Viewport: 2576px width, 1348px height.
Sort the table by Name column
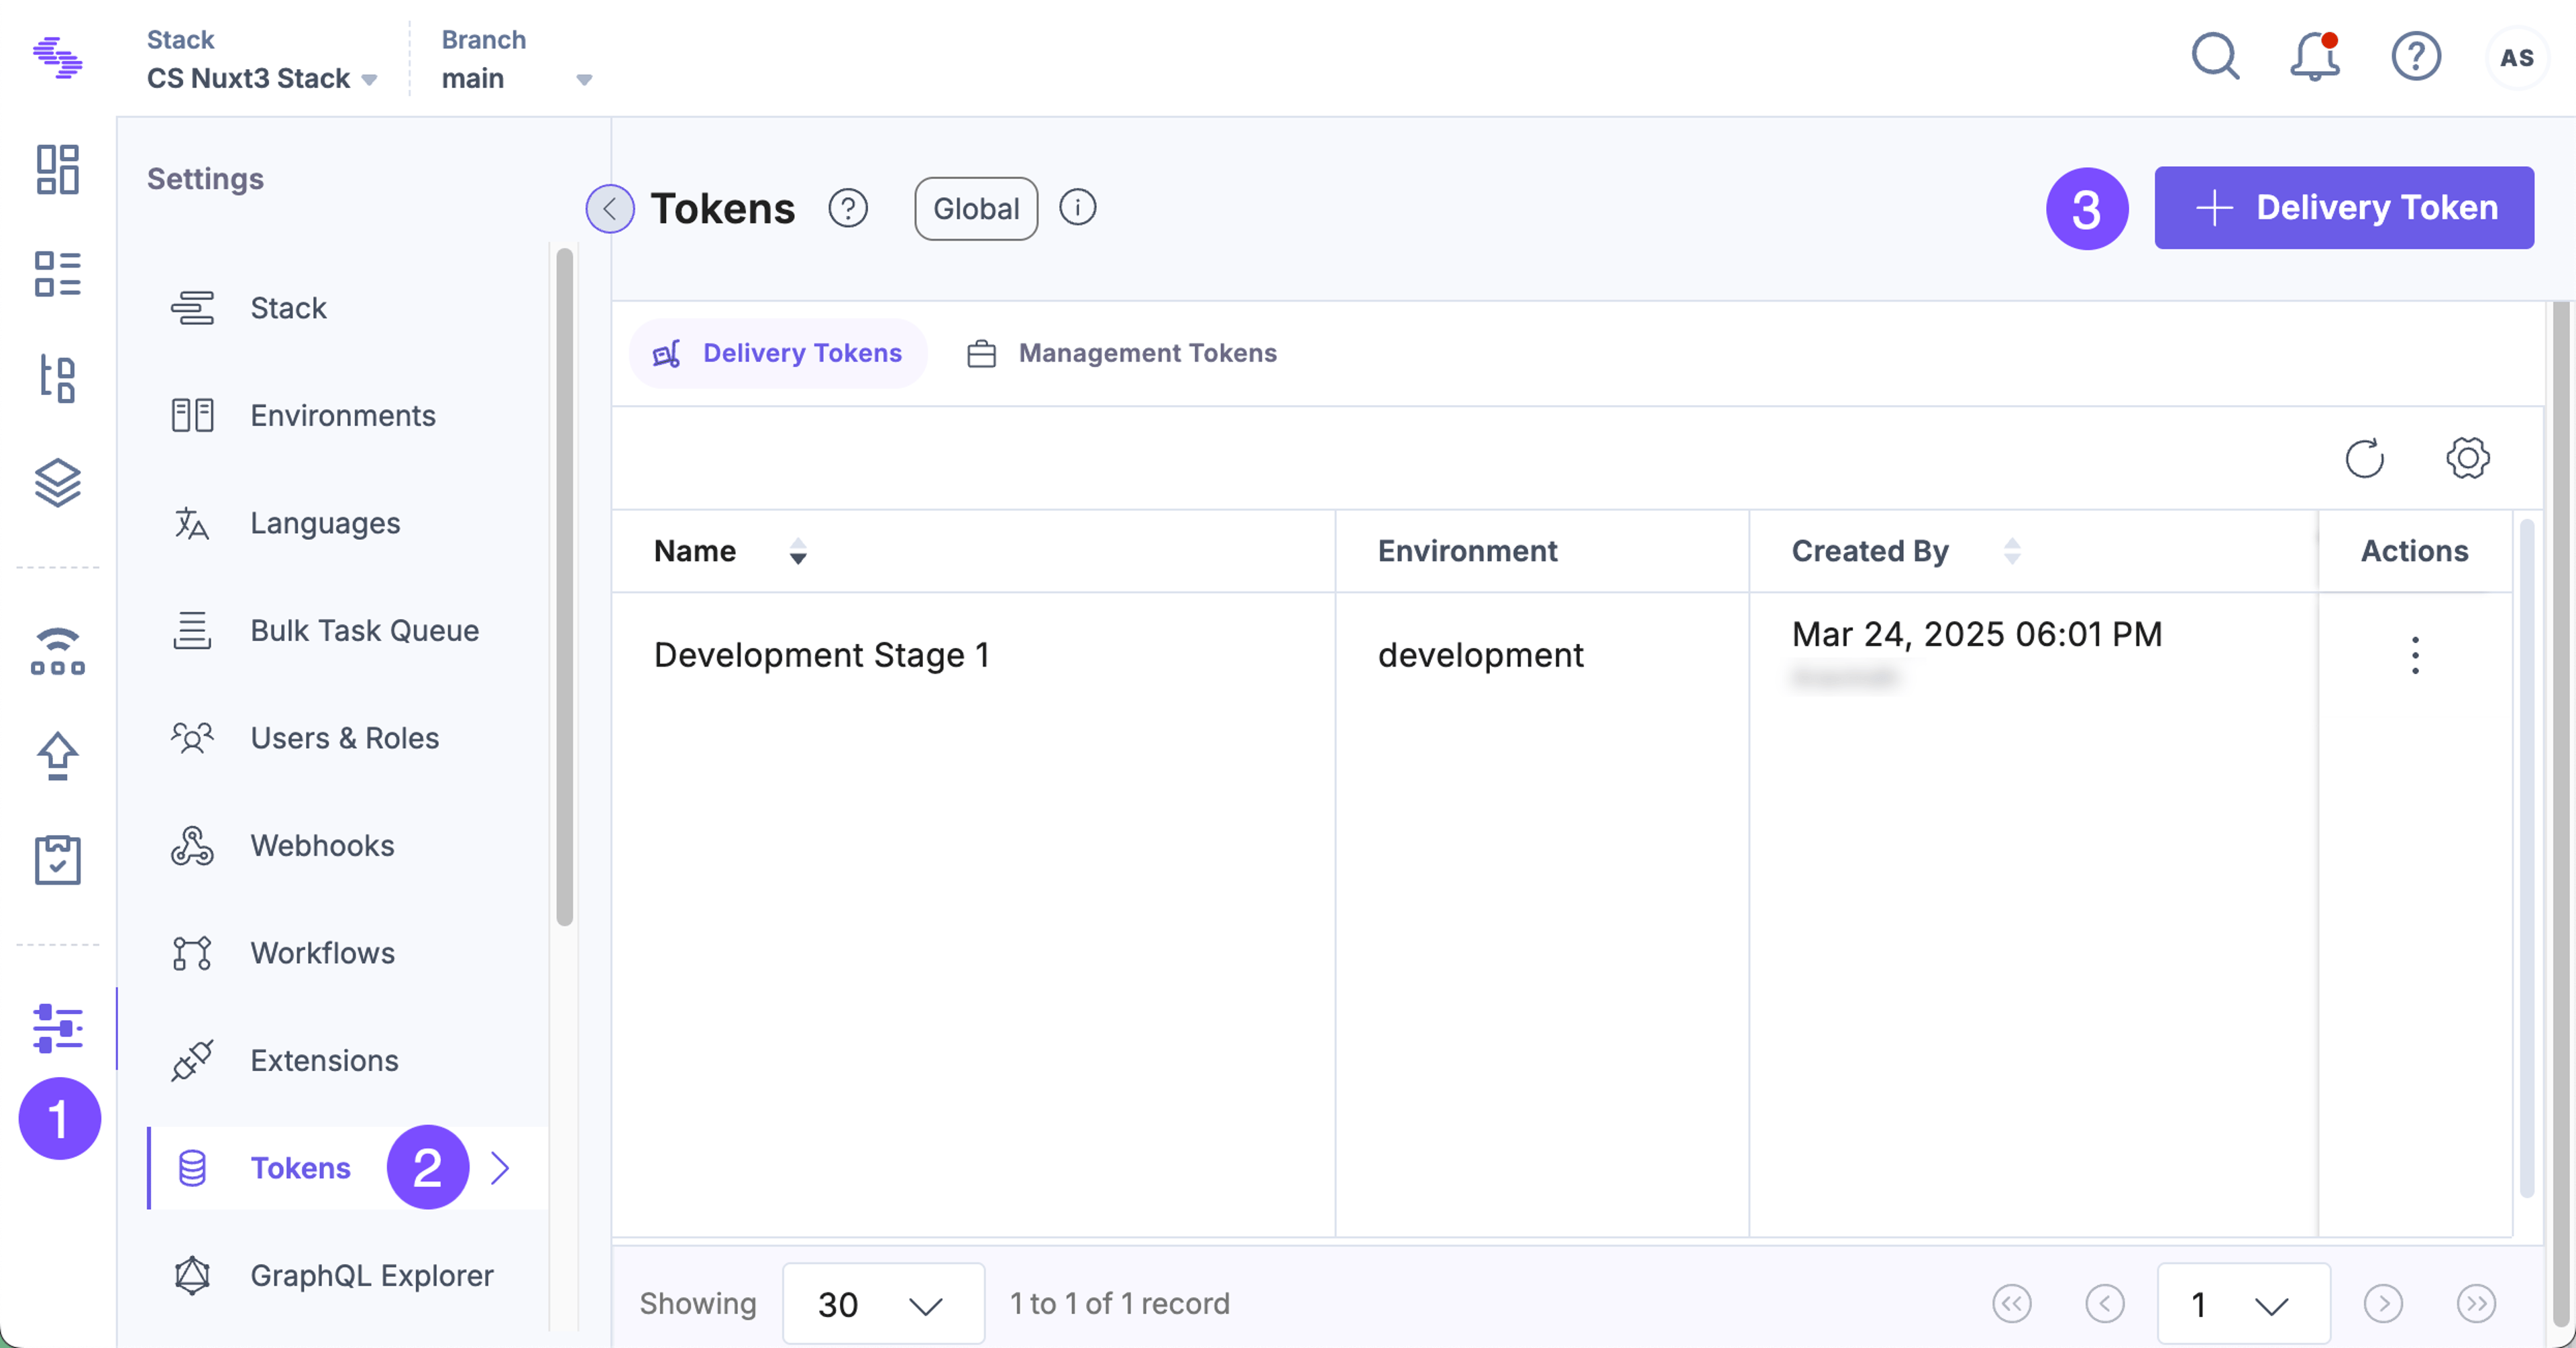(798, 551)
